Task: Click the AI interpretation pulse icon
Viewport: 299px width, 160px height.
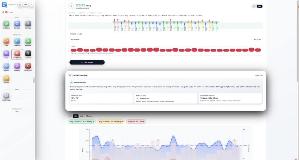Action: click(x=71, y=82)
